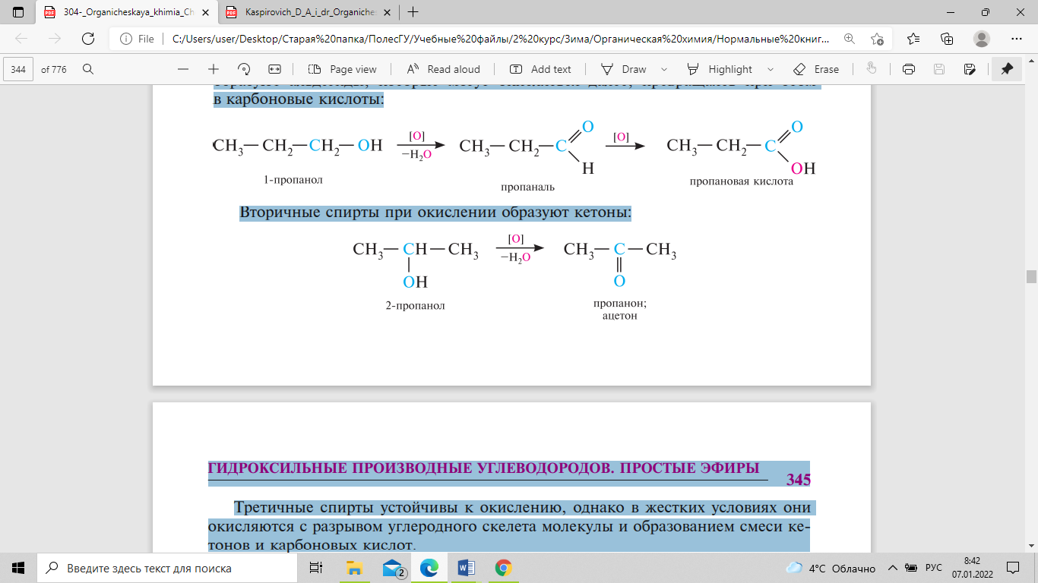Click the 2-пропанол label

coord(415,306)
